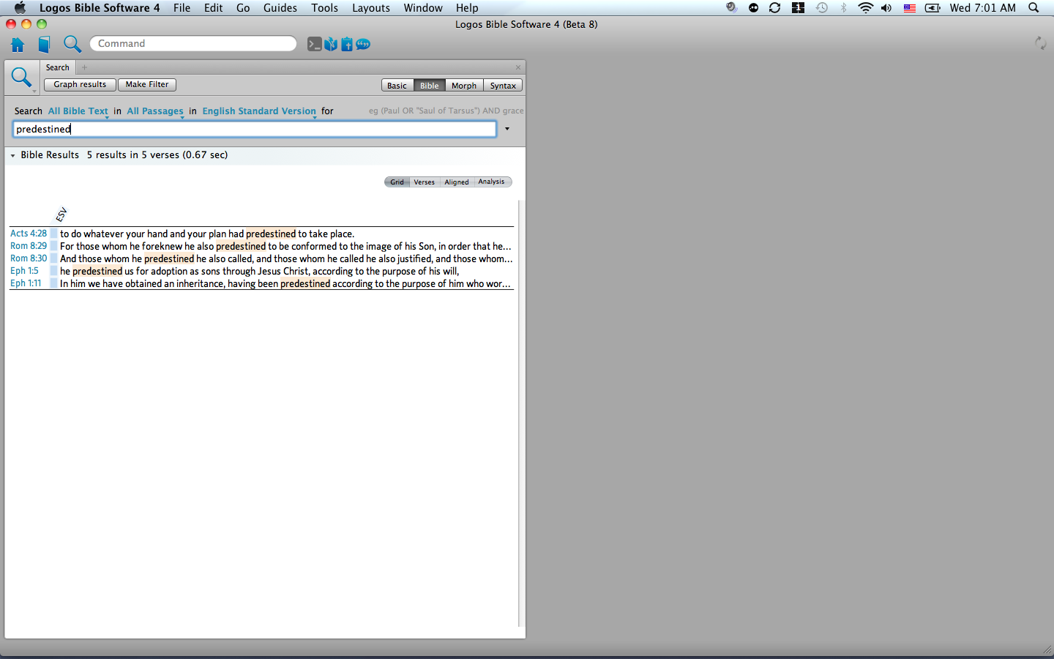Select the Grid results view
This screenshot has height=659, width=1054.
pyautogui.click(x=397, y=182)
